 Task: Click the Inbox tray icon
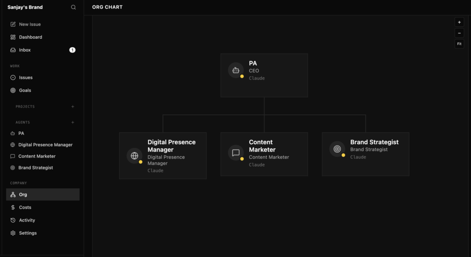click(13, 50)
